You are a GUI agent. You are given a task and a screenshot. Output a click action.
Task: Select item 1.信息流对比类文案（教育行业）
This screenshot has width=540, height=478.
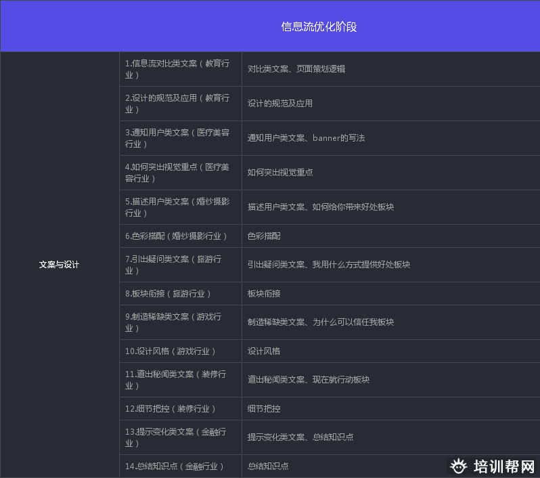(x=177, y=69)
